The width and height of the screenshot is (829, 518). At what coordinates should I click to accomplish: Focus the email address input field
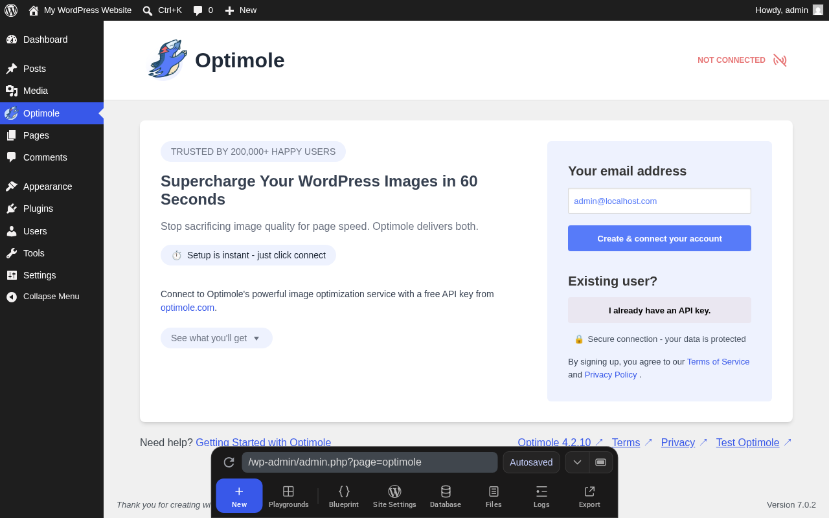(659, 201)
